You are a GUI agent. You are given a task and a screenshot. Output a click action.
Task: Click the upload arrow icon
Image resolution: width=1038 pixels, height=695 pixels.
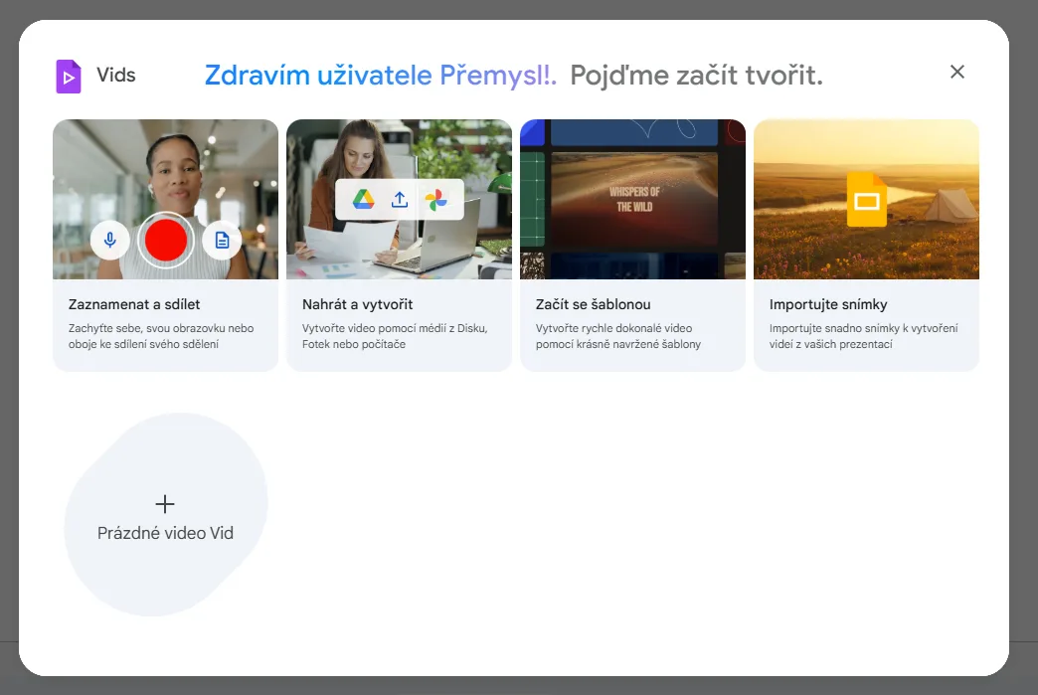click(400, 199)
